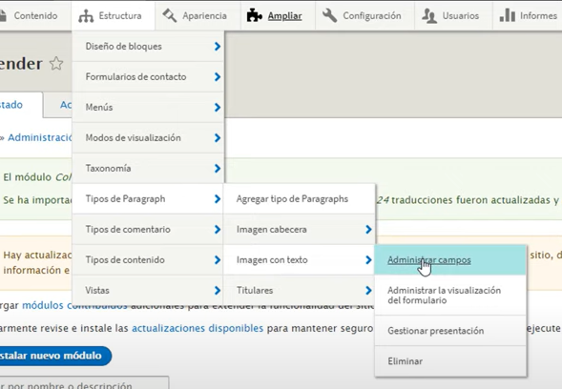Expand the Modos de visualización arrow
562x389 pixels.
[x=218, y=137]
